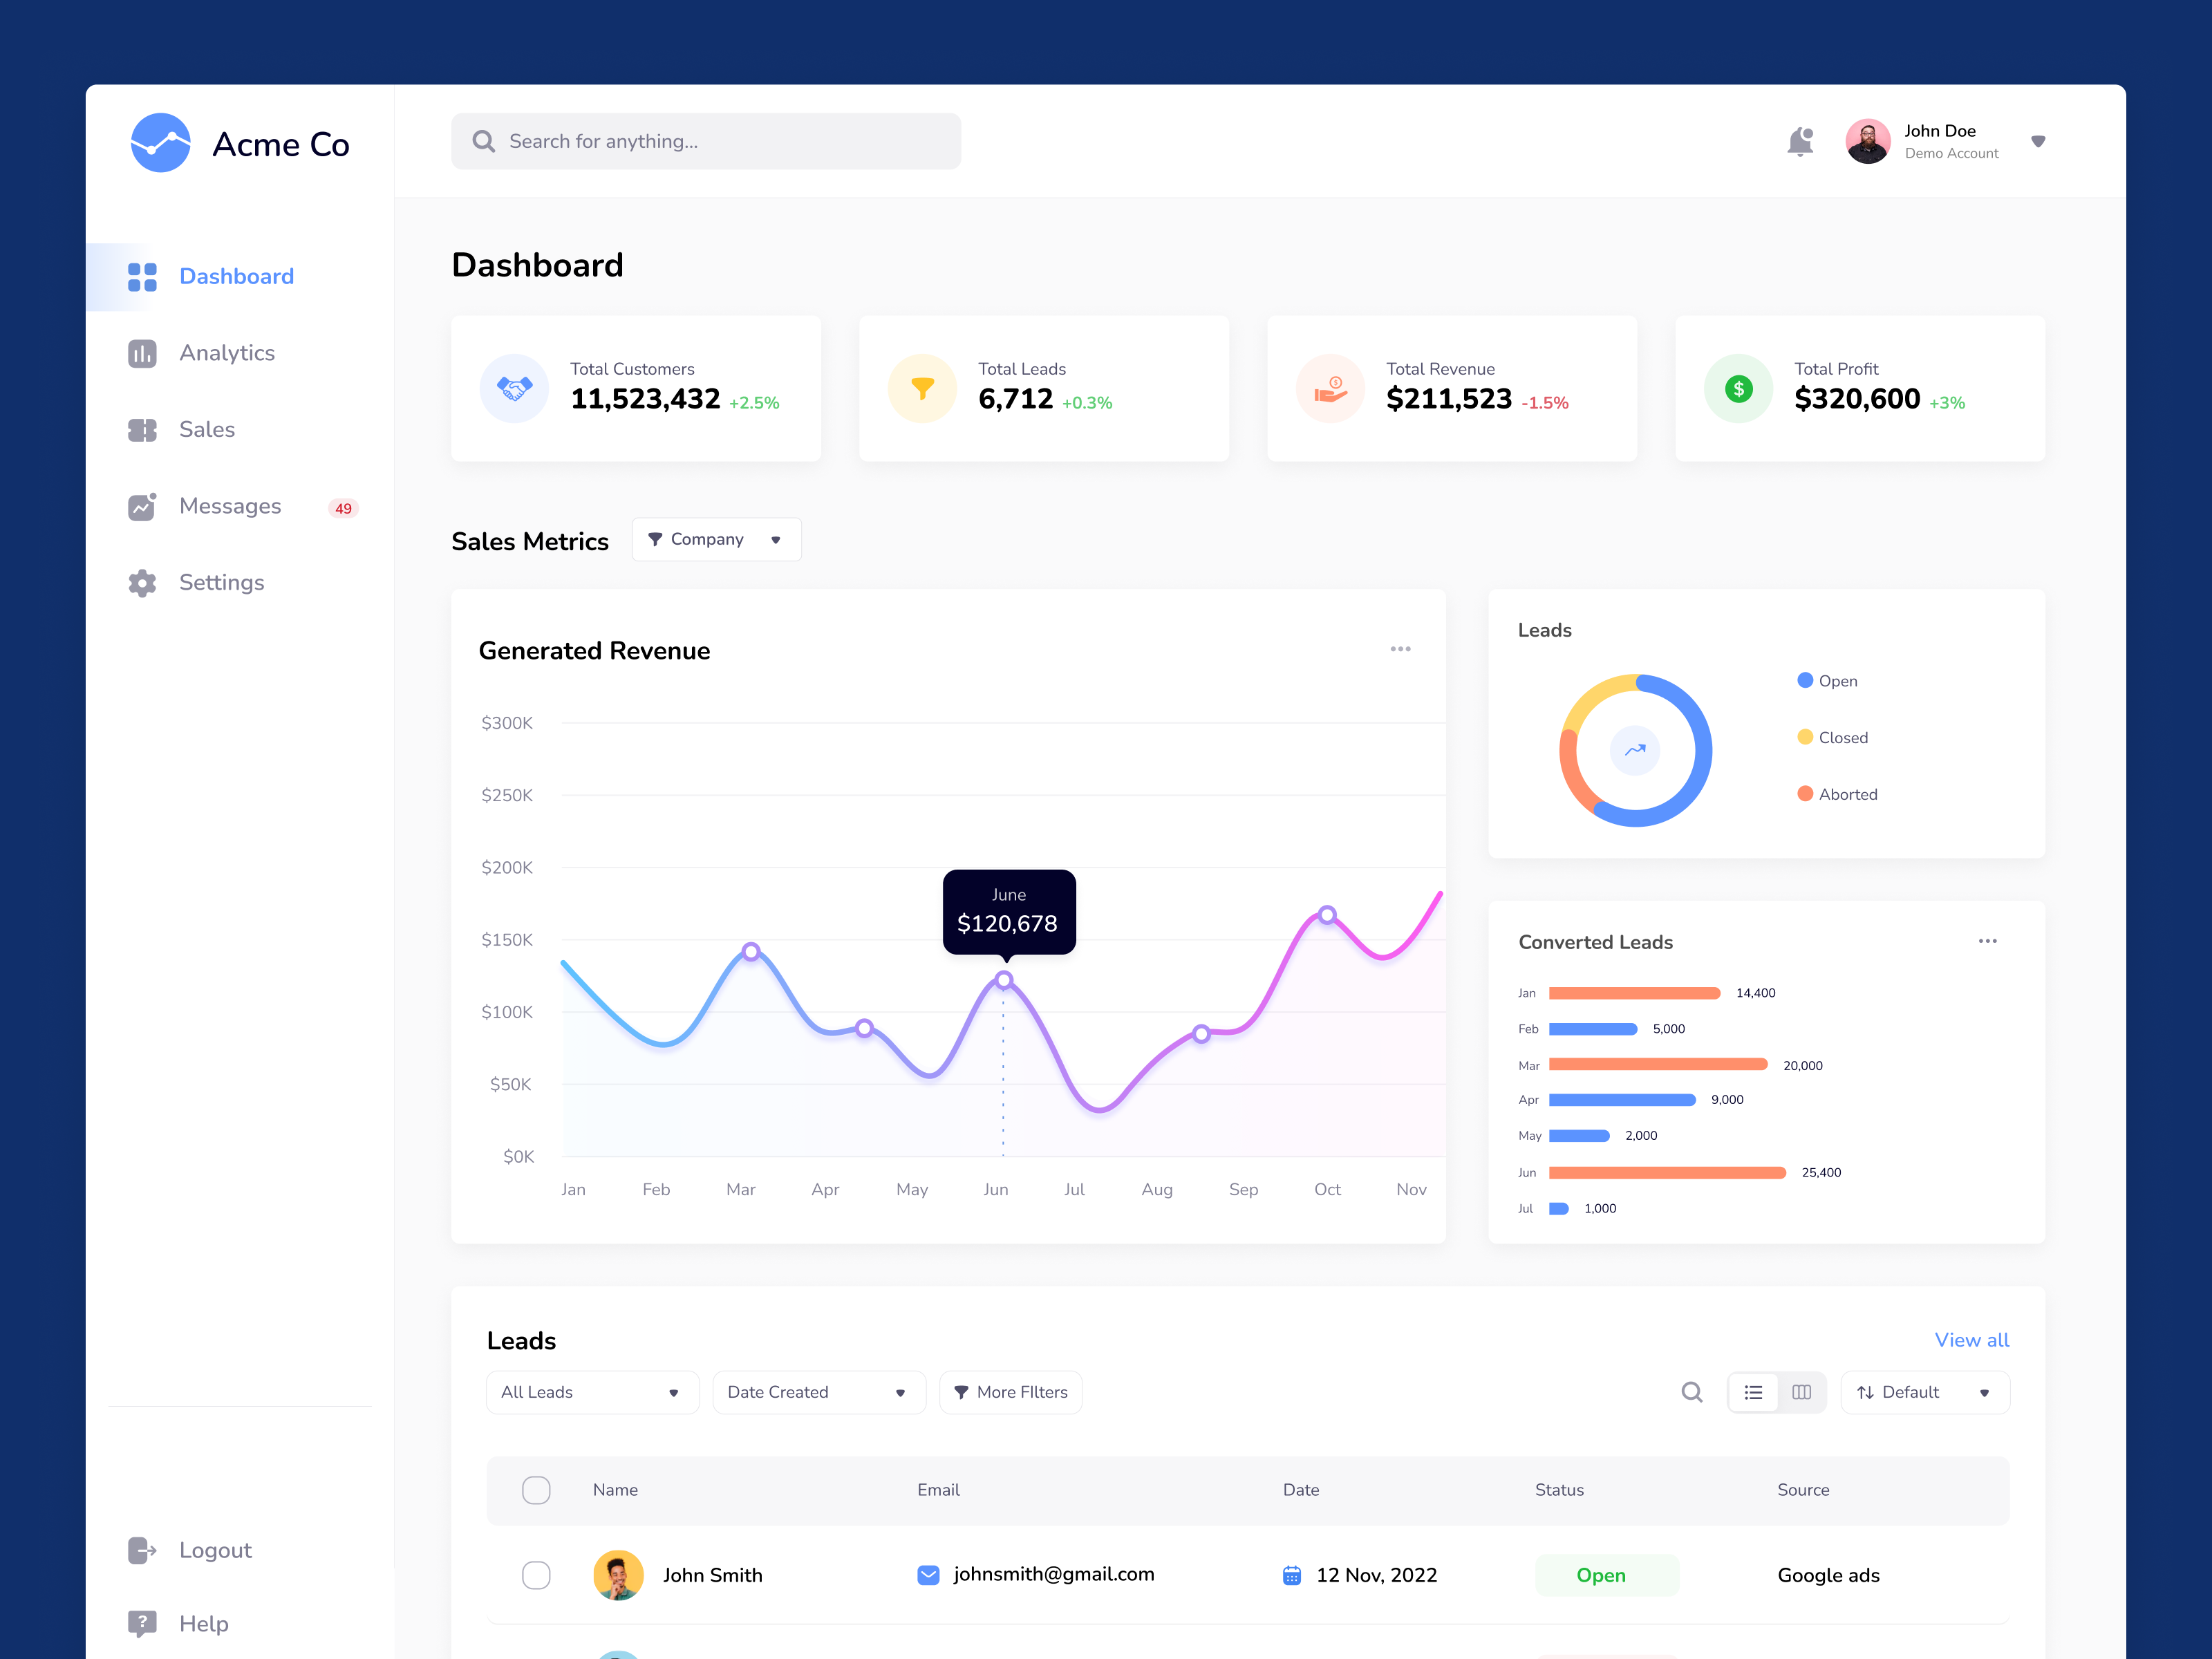Select the Sales icon in the sidebar
Viewport: 2212px width, 1659px height.
[x=143, y=429]
